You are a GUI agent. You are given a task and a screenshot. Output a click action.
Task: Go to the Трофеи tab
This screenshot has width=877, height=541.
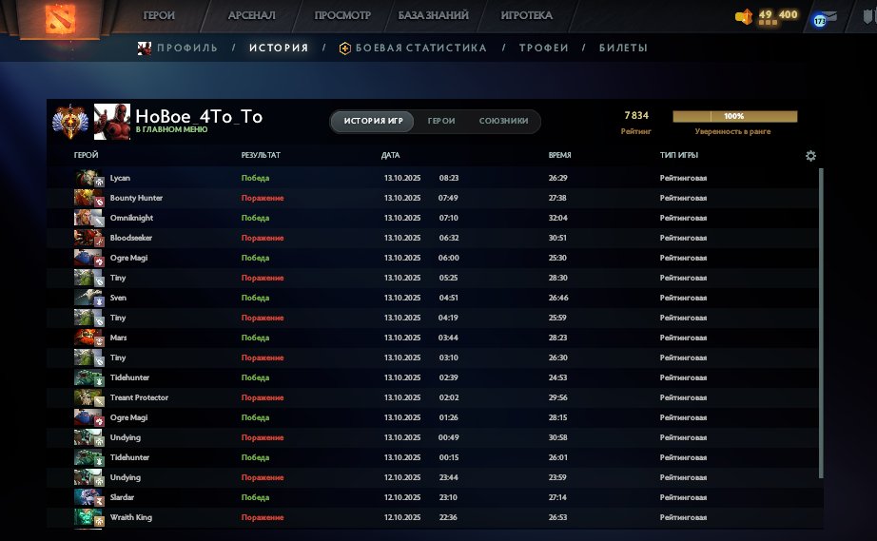[x=543, y=48]
